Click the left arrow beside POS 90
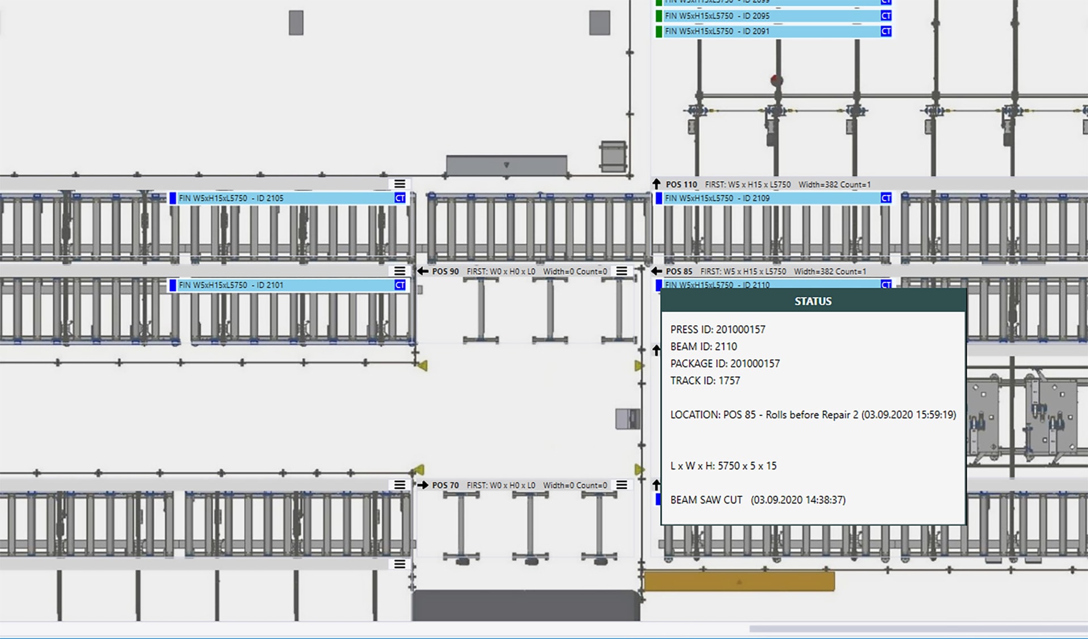This screenshot has height=639, width=1088. click(423, 271)
